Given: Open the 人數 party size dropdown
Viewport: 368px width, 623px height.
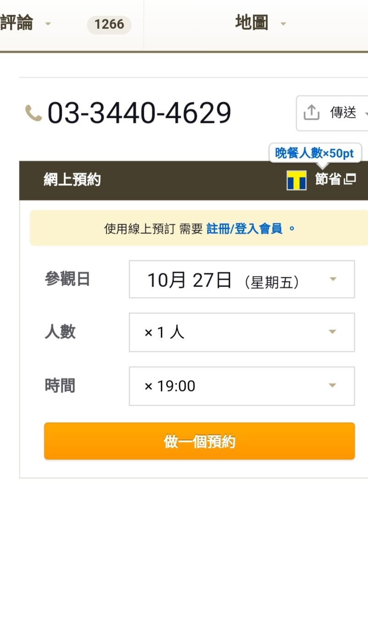Looking at the screenshot, I should pyautogui.click(x=242, y=332).
